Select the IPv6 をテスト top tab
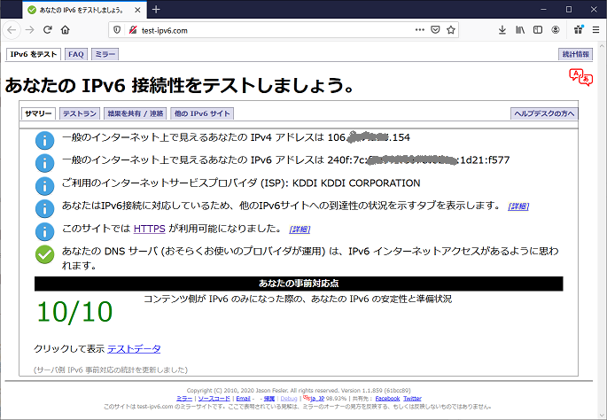Screen dimensions: 607x420 coord(34,54)
